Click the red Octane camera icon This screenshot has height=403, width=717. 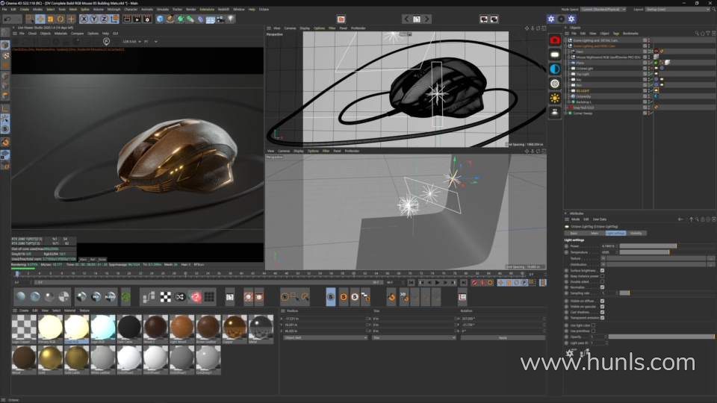click(x=555, y=40)
